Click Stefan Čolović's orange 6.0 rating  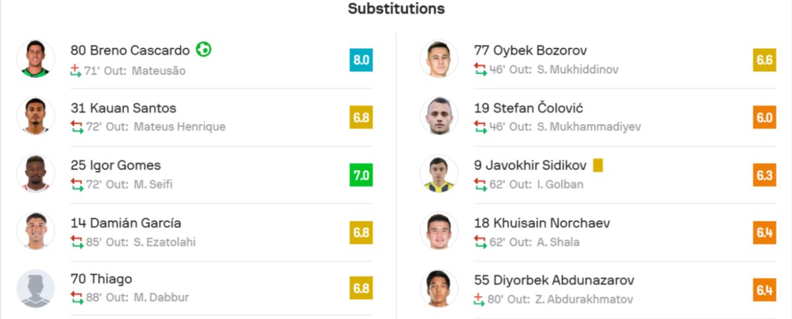pyautogui.click(x=764, y=117)
